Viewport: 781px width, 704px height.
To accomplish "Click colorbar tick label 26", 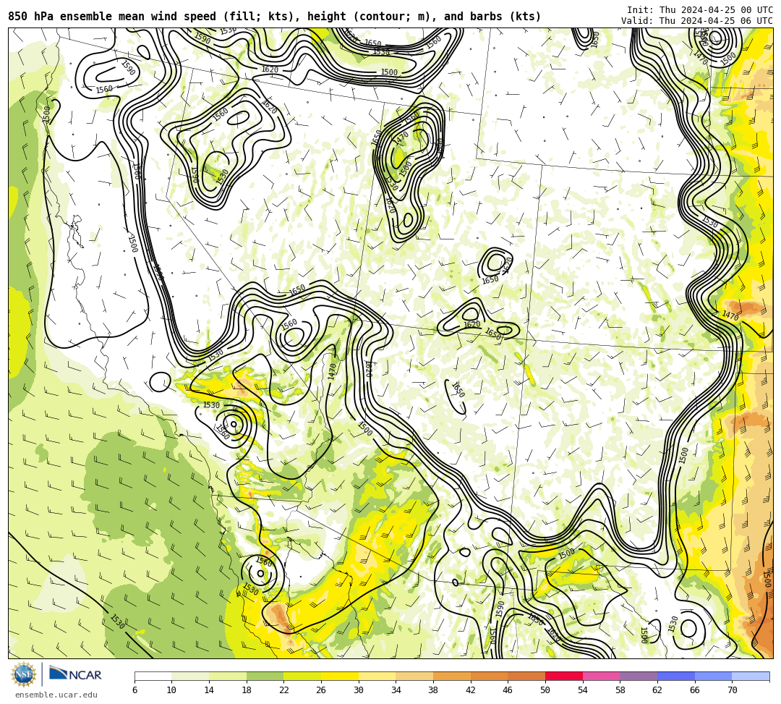I will point(321,690).
